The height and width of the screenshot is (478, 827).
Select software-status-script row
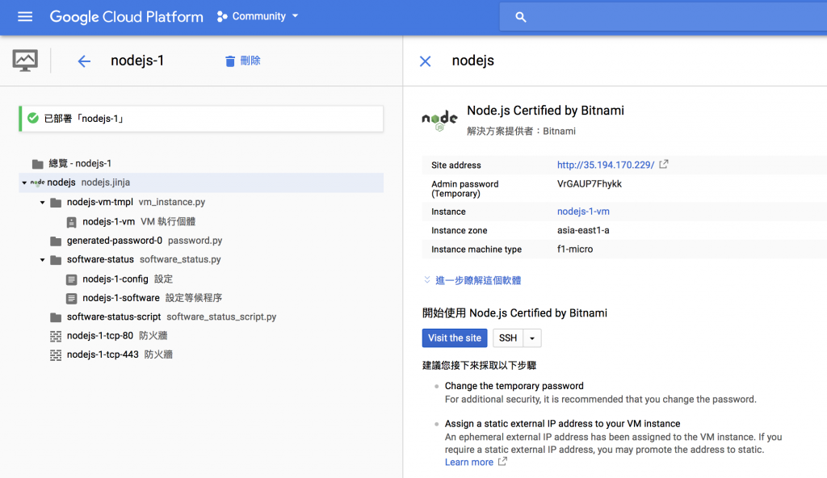(x=201, y=317)
